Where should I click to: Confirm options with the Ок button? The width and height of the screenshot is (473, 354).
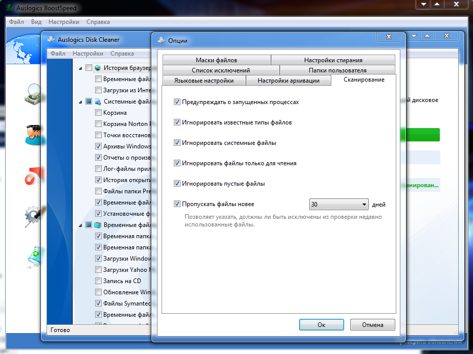[x=321, y=325]
